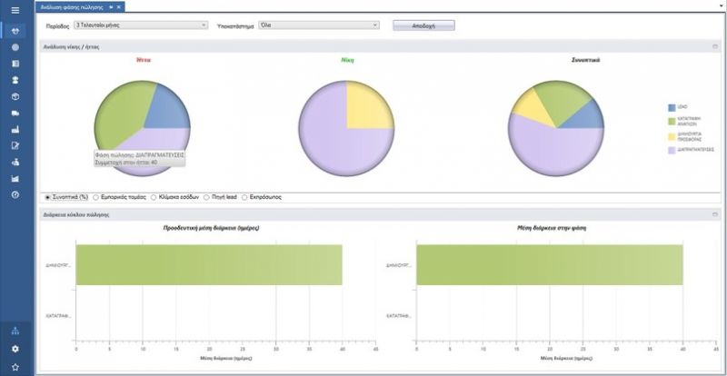Open the hamburger menu in the sidebar

coord(15,10)
